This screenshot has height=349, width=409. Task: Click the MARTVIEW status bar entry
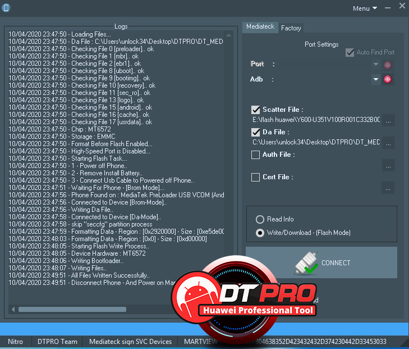(x=200, y=342)
